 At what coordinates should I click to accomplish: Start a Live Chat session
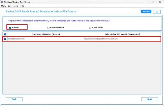pos(146,11)
